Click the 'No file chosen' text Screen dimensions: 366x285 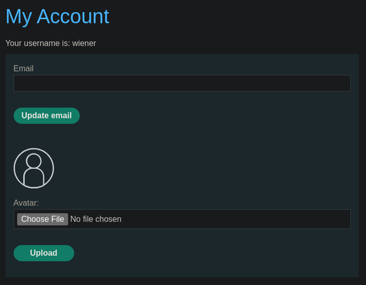tap(96, 219)
